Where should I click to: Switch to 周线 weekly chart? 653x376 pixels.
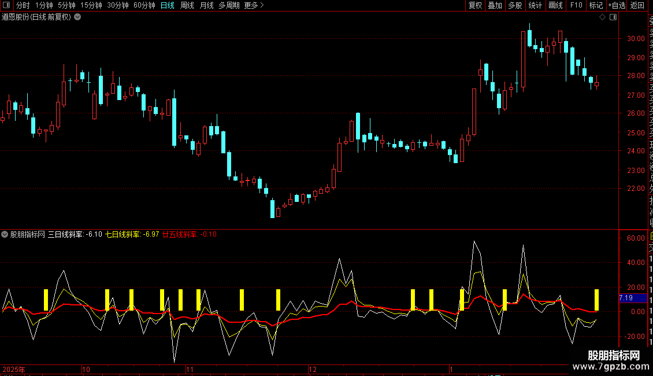(x=187, y=5)
